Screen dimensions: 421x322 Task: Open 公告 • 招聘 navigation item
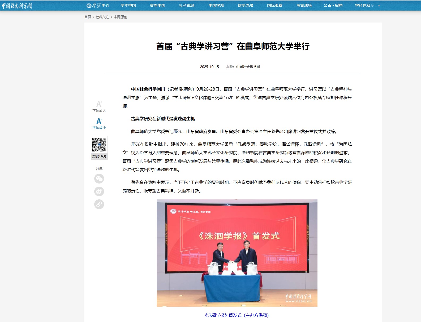click(x=333, y=5)
